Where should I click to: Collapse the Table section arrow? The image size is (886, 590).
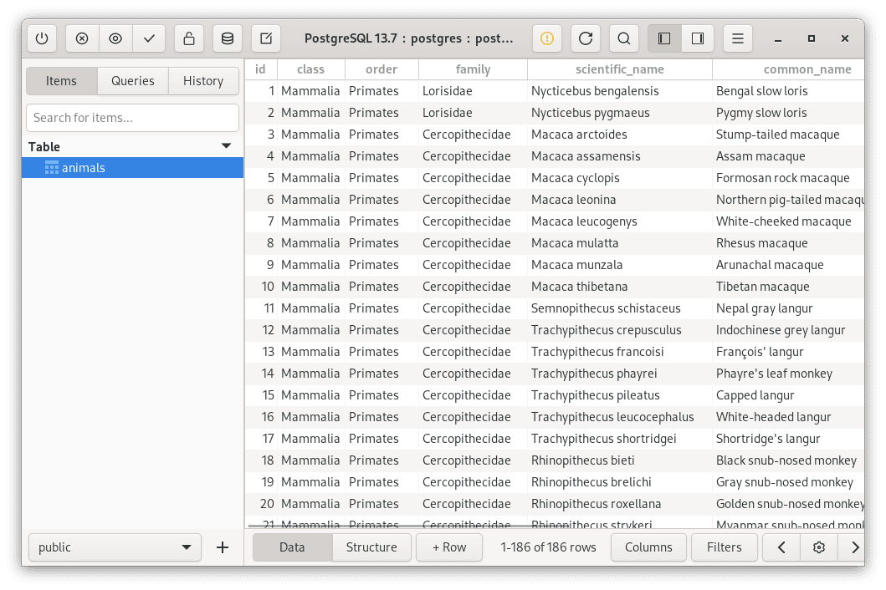coord(226,146)
